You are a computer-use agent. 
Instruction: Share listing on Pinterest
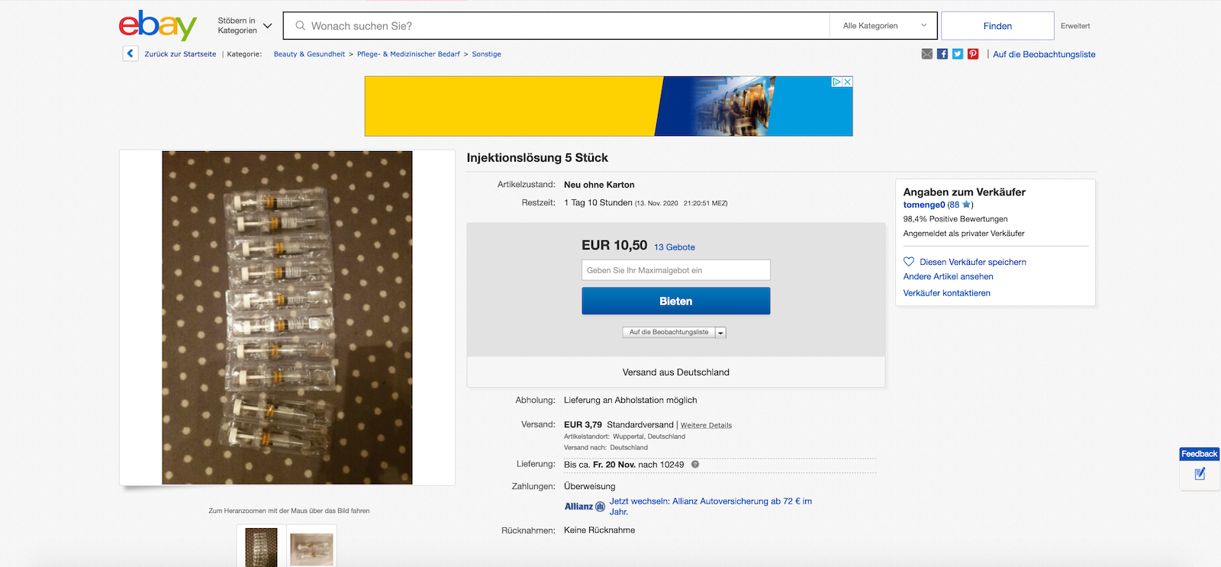point(973,54)
